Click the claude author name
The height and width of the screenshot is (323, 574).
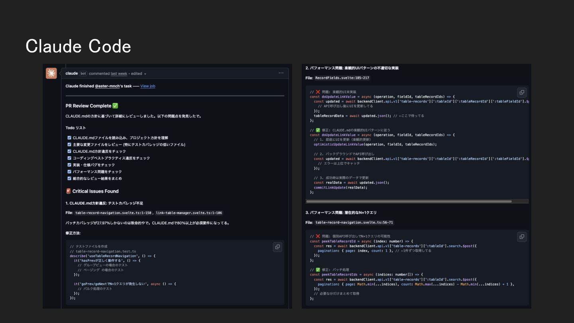pos(72,73)
